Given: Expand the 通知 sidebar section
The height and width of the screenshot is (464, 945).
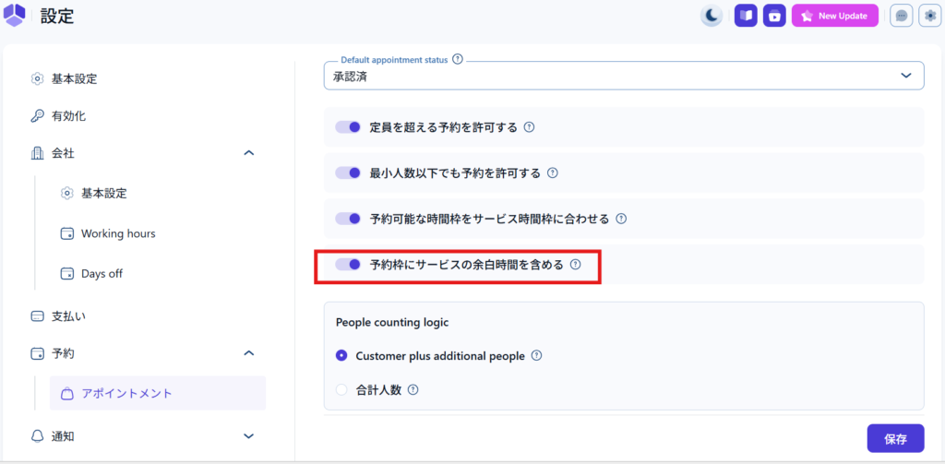Looking at the screenshot, I should tap(247, 435).
